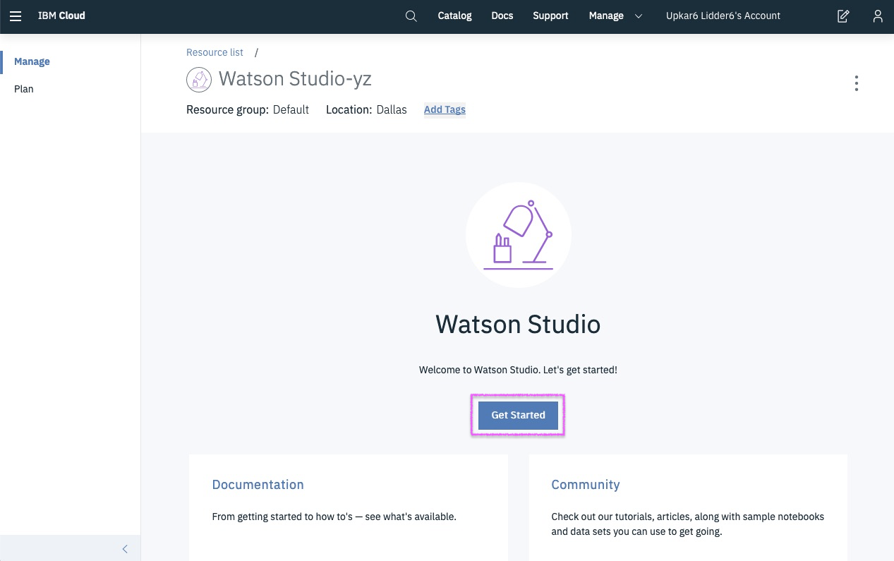Screen dimensions: 894x561
Task: Go to IBM Cloud home
Action: 61,16
